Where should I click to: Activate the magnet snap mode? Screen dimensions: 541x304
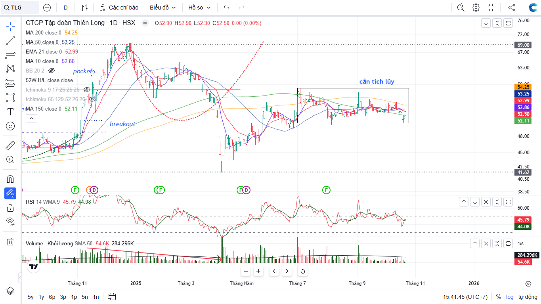10,179
